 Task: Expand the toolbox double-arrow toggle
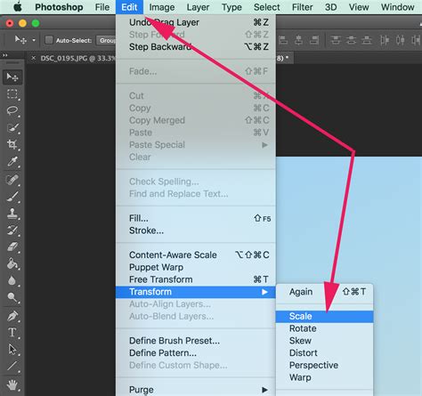click(4, 55)
